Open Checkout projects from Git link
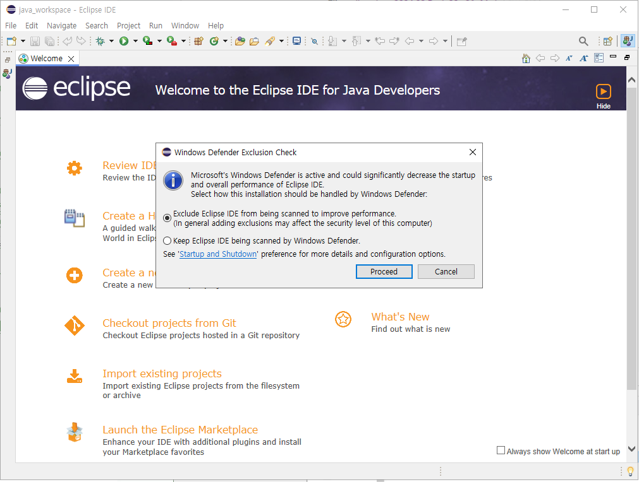 tap(169, 323)
